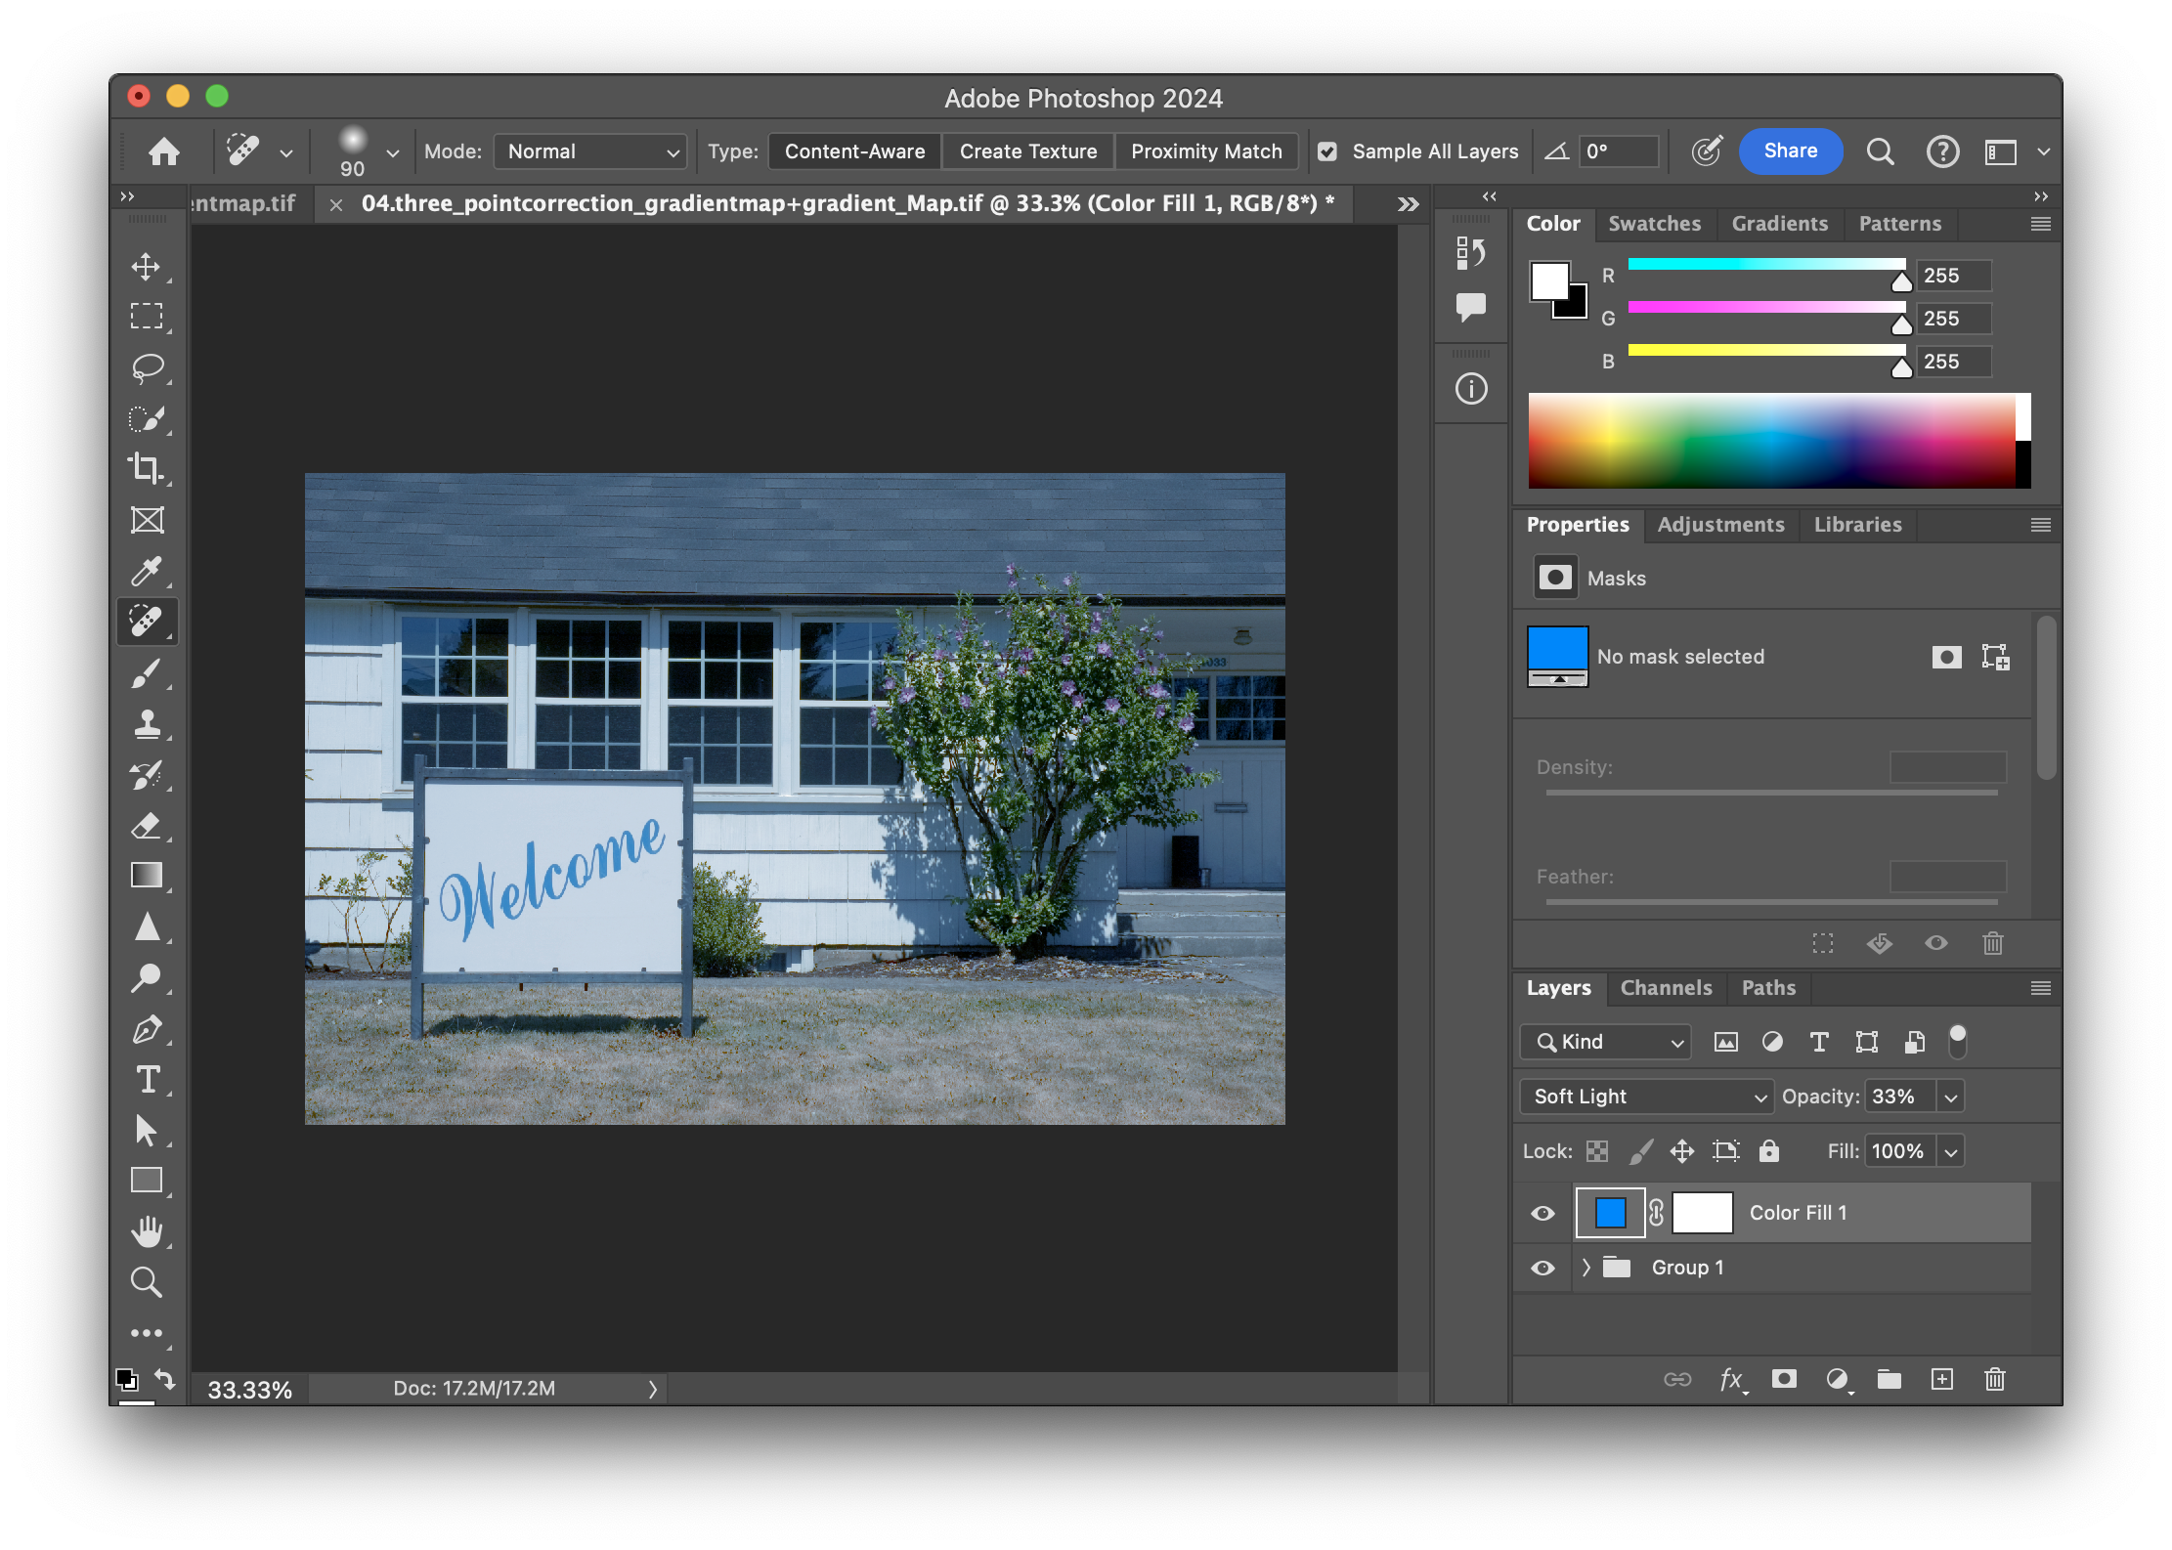Select the Lasso tool
Image resolution: width=2172 pixels, height=1550 pixels.
(x=147, y=367)
